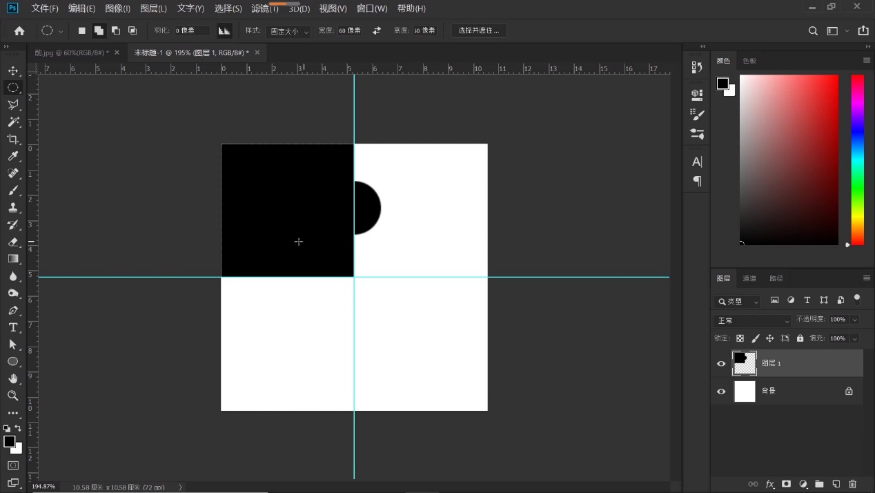Hide the 图层 1 layer
Screen dimensions: 875x493
[x=721, y=363]
